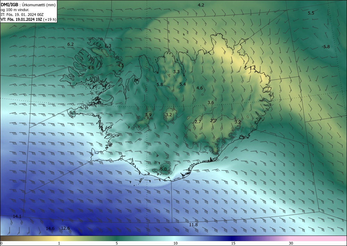This screenshot has height=246, width=347.
Task: Select the 5.0 value near the south coast
Action: [163, 169]
